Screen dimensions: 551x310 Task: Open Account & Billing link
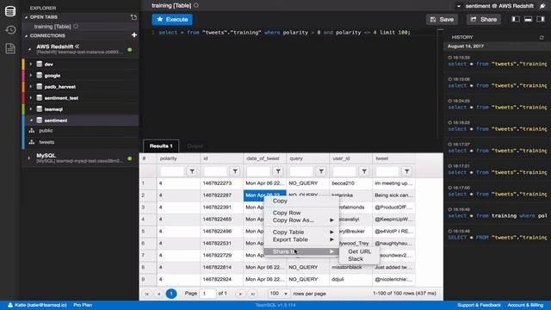pyautogui.click(x=525, y=305)
